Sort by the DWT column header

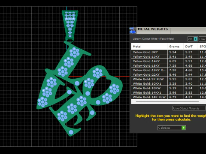[191, 46]
